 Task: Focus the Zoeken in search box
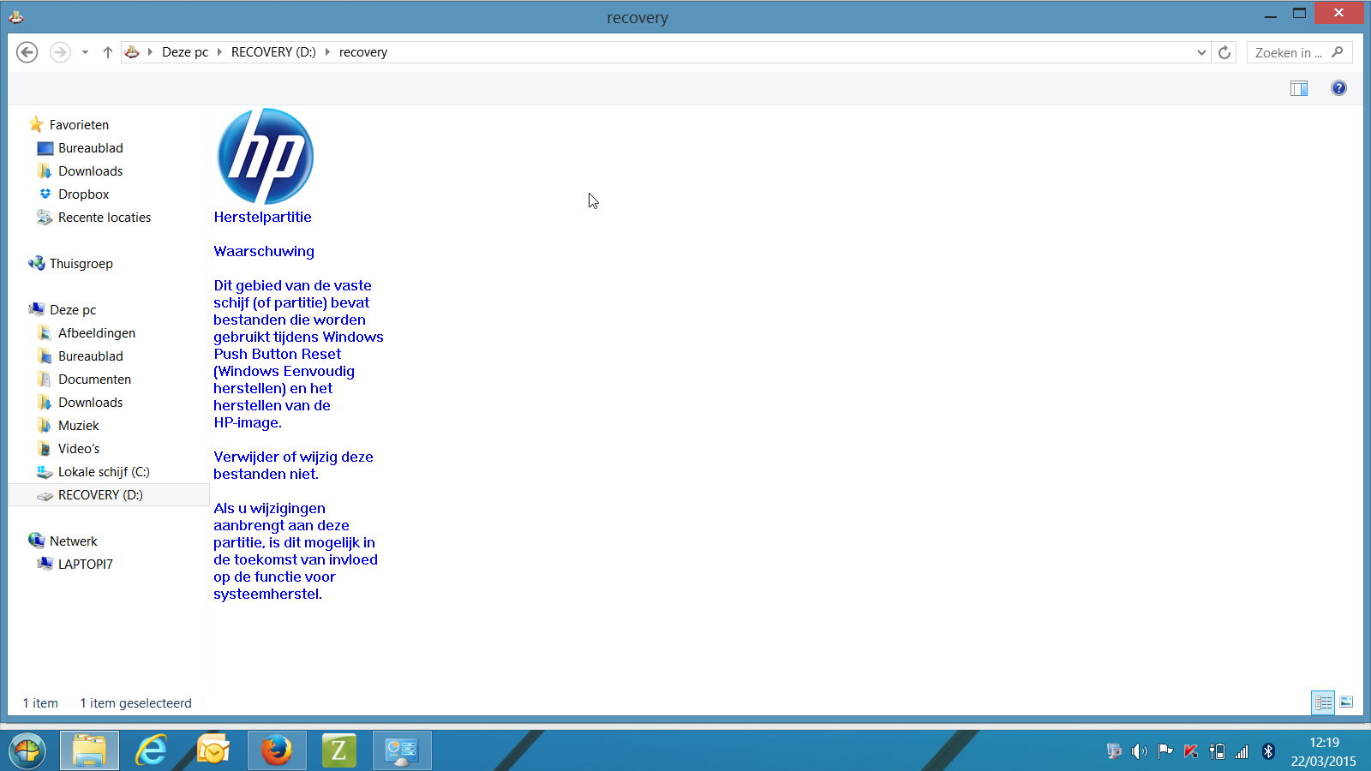tap(1300, 52)
